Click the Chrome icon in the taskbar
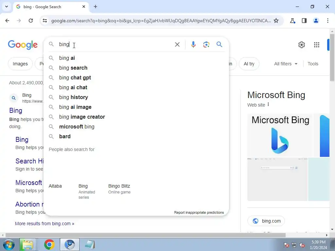Viewport: 335px width, 251px height. pos(49,244)
